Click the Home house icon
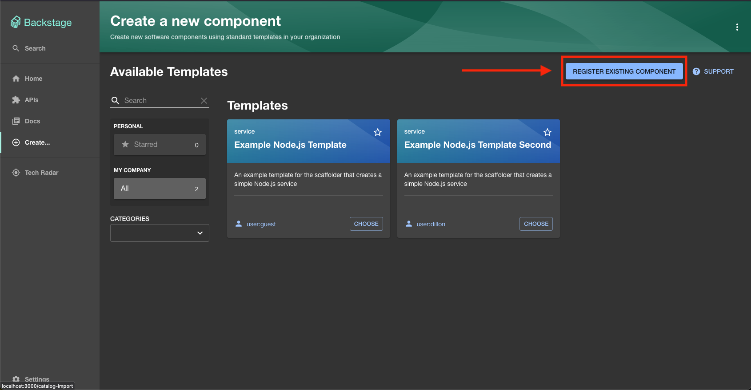This screenshot has width=751, height=390. tap(16, 79)
